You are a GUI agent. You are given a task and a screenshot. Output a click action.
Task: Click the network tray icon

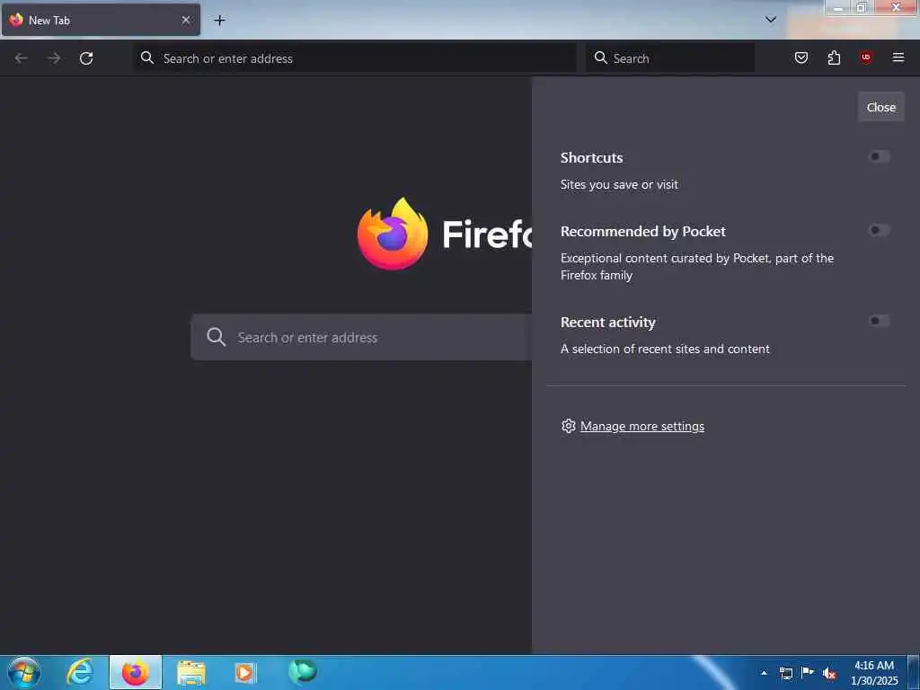(x=786, y=673)
